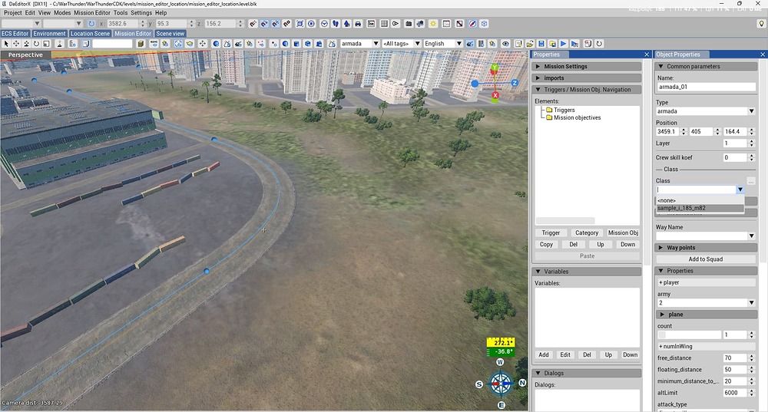
Task: Collapse the Dialogs section
Action: coord(587,373)
